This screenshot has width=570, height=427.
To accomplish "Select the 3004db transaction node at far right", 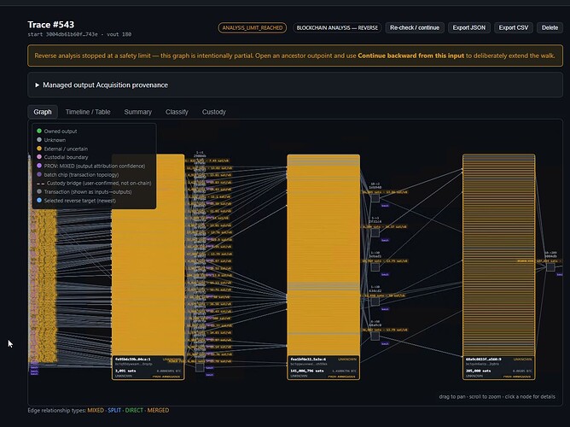I will [550, 267].
